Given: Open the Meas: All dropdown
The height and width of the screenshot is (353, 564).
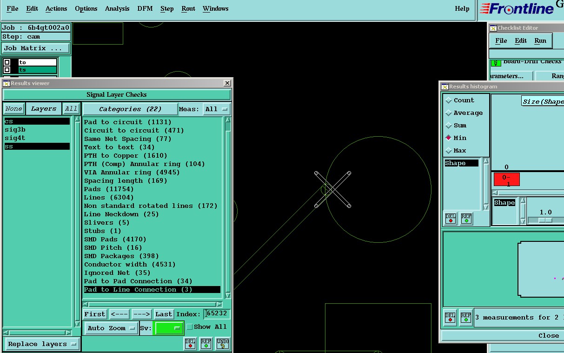Looking at the screenshot, I should [x=217, y=109].
